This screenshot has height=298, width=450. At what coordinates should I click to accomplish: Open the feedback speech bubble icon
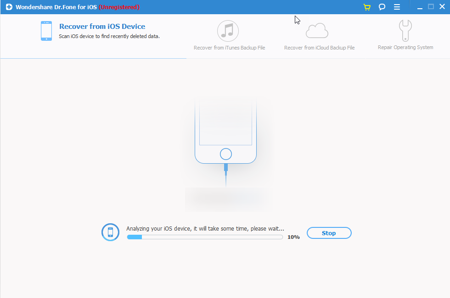(382, 7)
